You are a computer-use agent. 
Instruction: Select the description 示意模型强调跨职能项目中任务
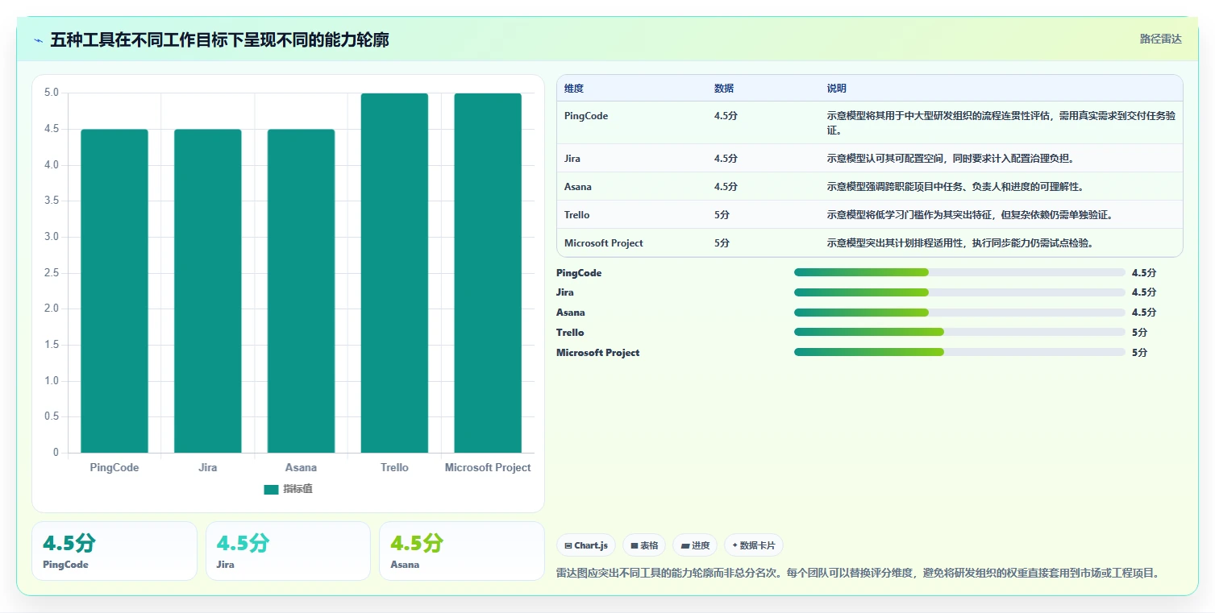click(955, 187)
